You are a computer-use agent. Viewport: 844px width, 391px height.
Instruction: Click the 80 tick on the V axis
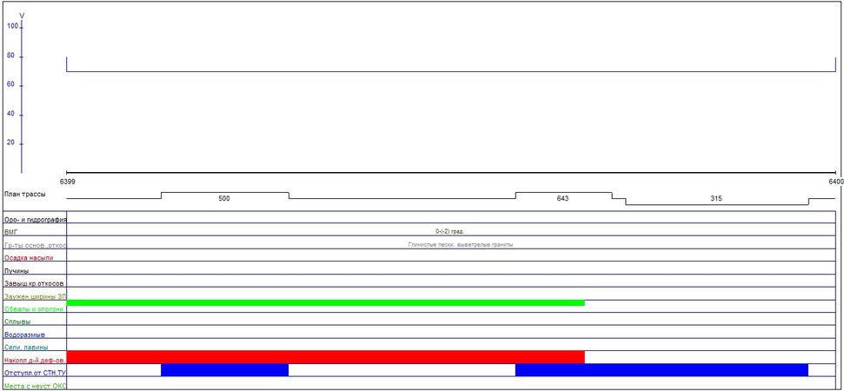point(10,56)
